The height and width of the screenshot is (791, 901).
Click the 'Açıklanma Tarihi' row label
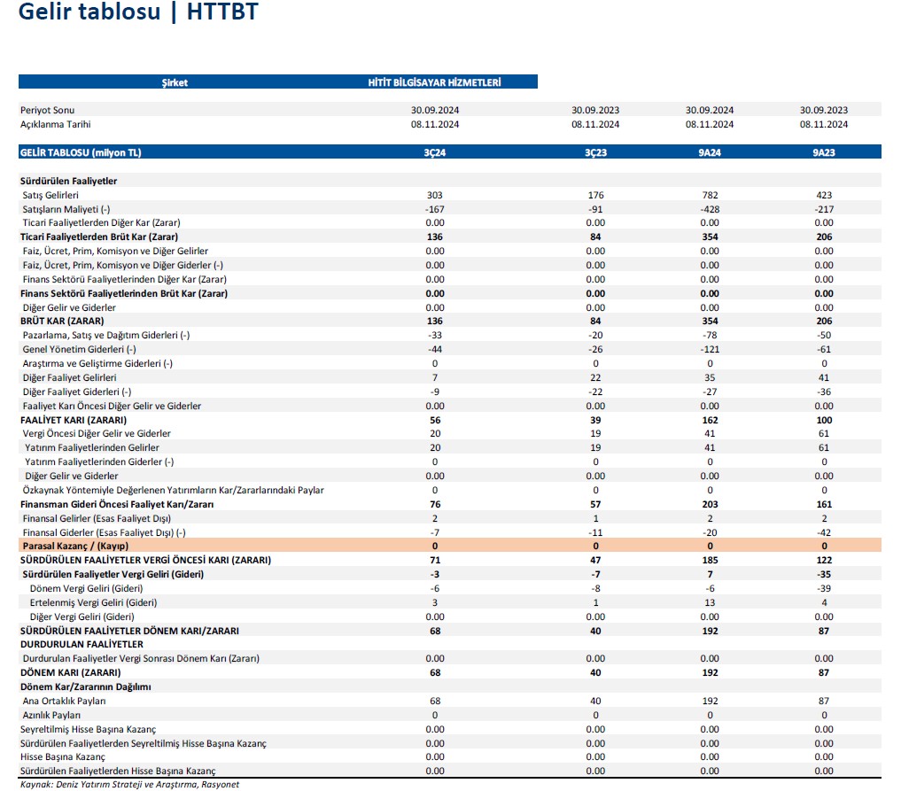point(56,125)
